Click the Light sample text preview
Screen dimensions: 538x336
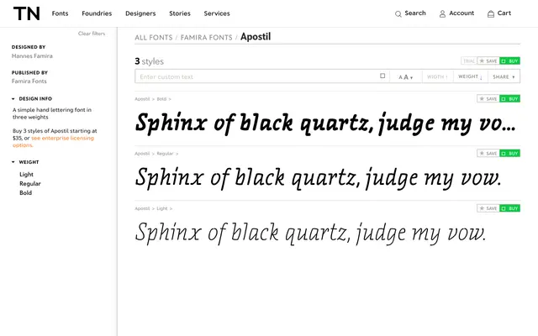(x=310, y=234)
